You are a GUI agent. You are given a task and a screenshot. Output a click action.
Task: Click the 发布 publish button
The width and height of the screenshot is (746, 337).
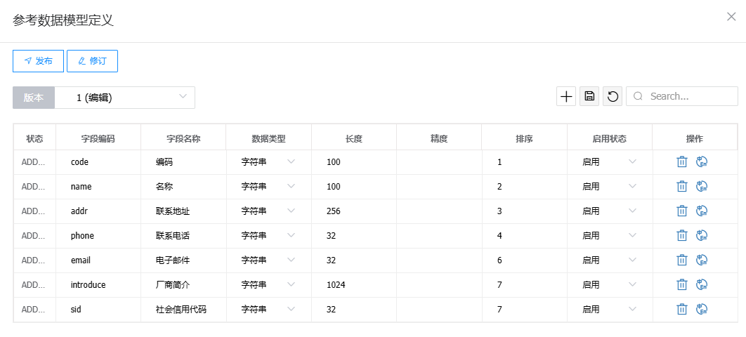point(38,61)
